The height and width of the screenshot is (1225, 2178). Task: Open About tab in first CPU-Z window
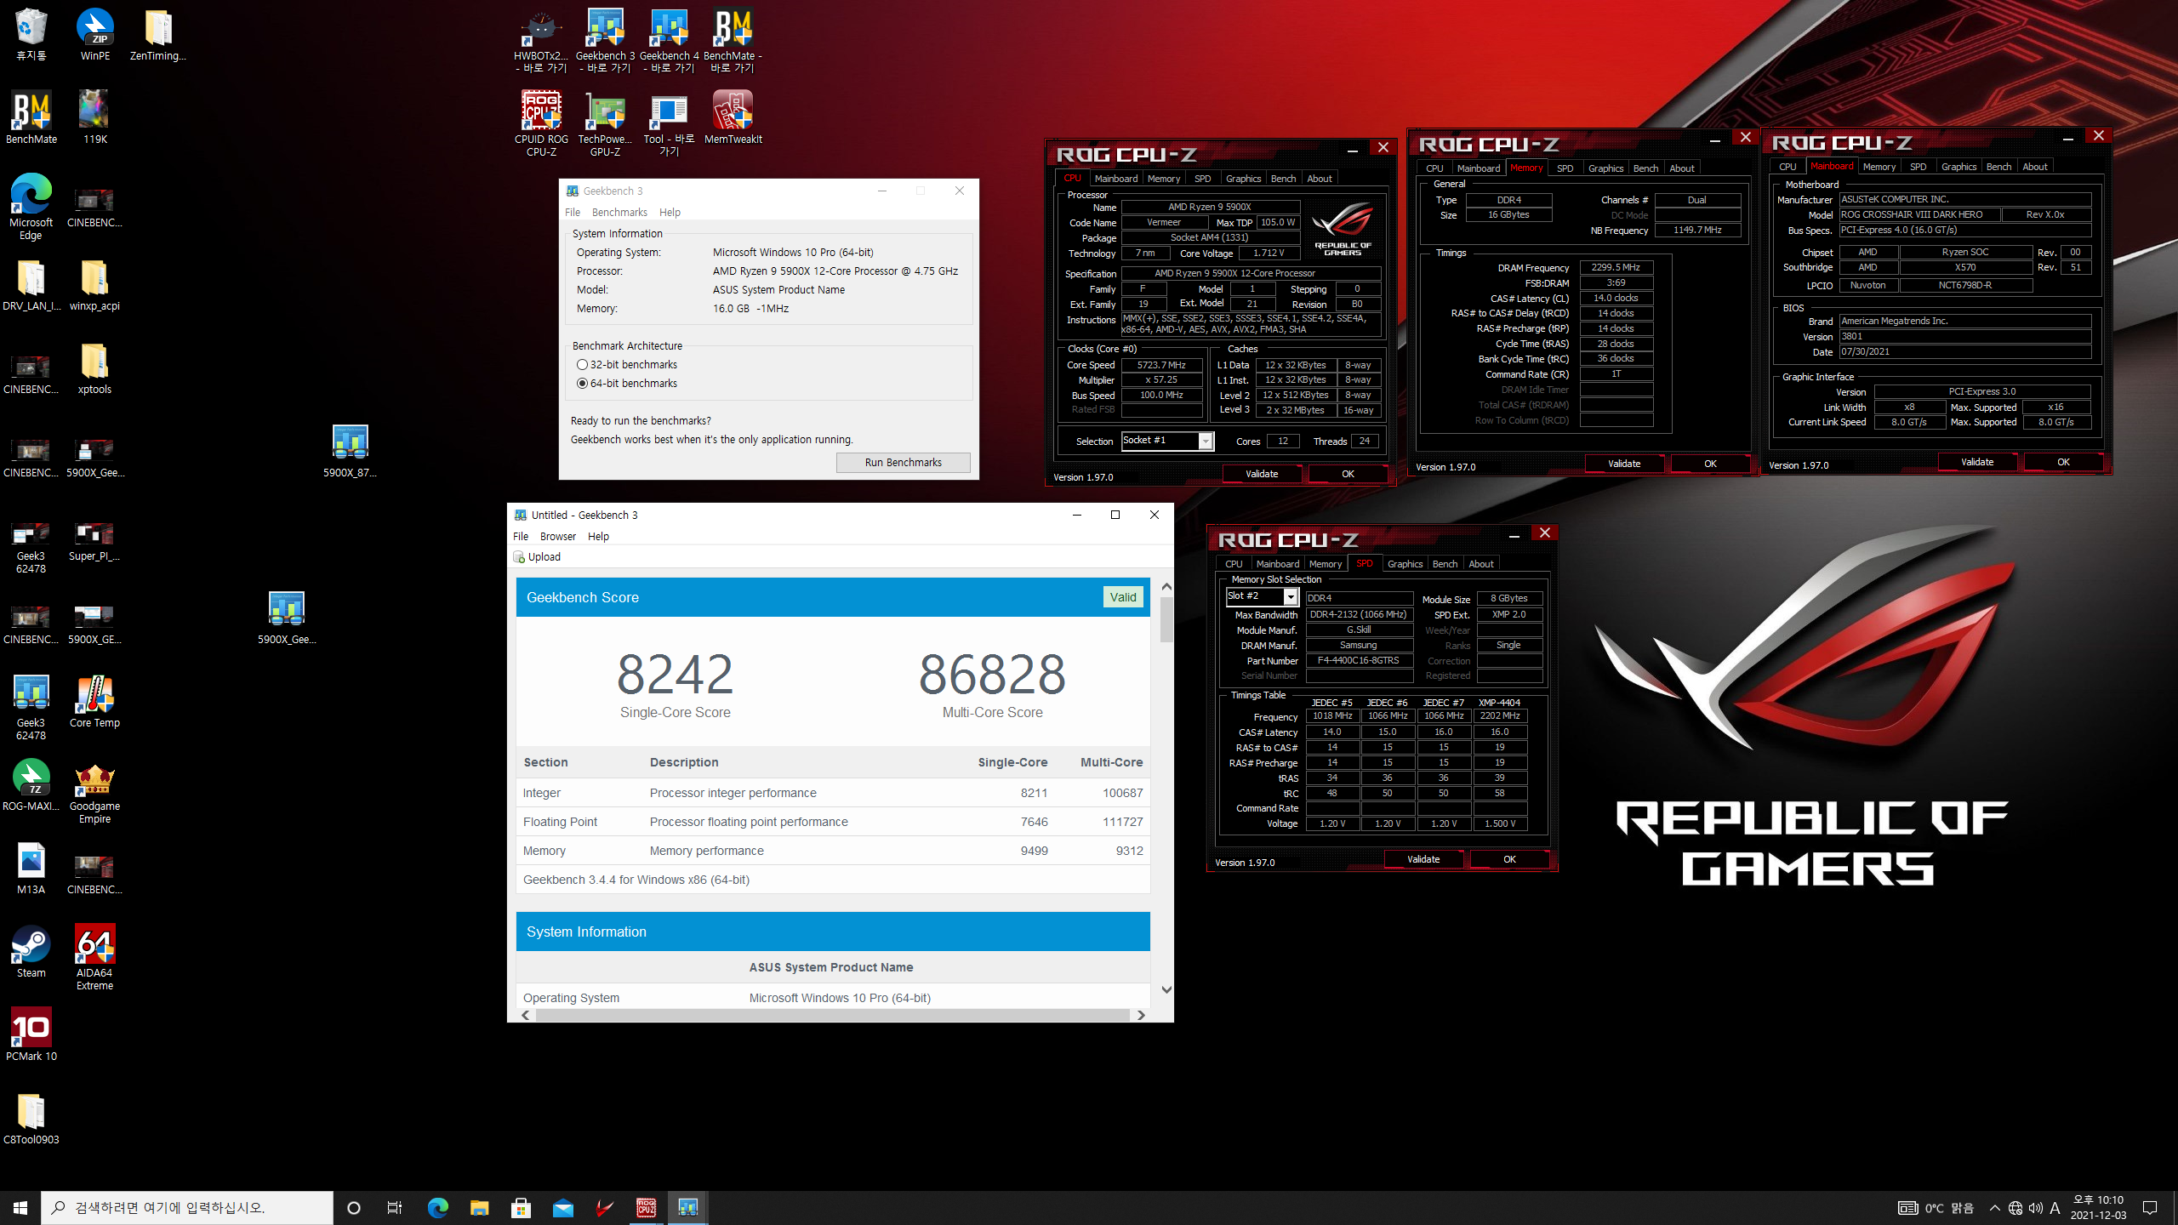coord(1320,178)
